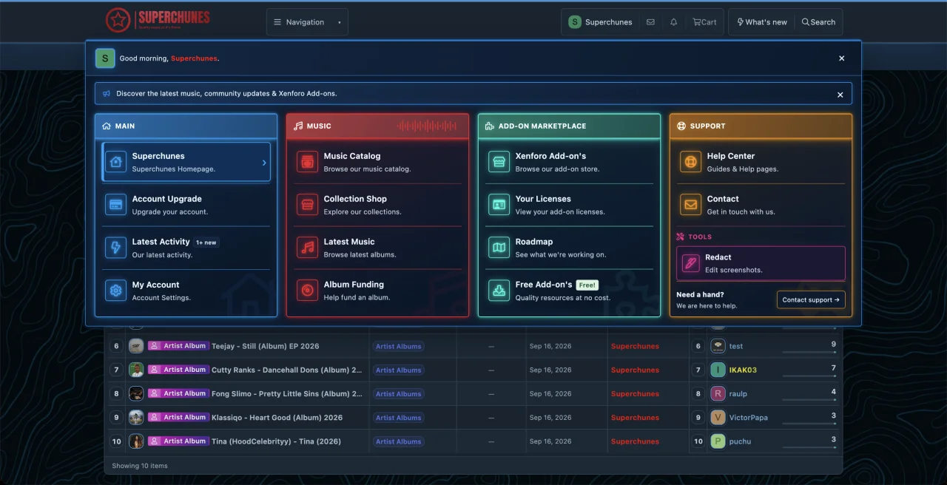The width and height of the screenshot is (947, 485).
Task: Click the Redact pencil tool icon
Action: [x=690, y=263]
